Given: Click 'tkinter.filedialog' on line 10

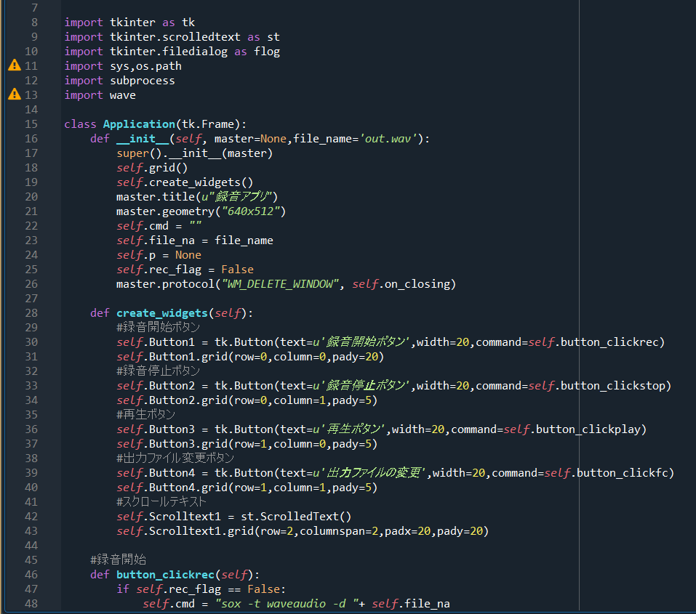Looking at the screenshot, I should coord(169,52).
